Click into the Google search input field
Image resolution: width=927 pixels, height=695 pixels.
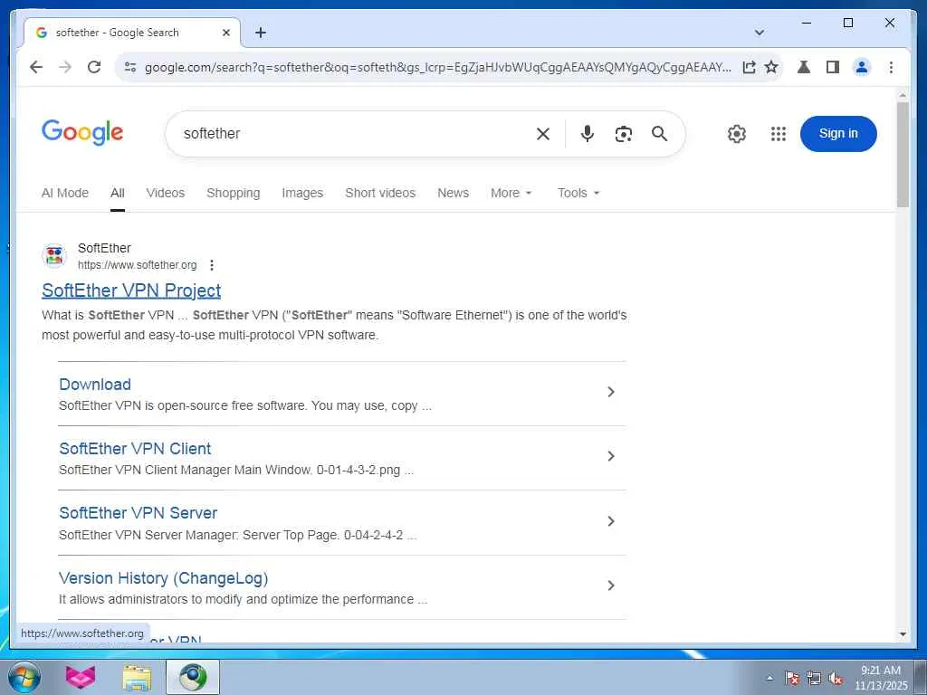pos(353,134)
